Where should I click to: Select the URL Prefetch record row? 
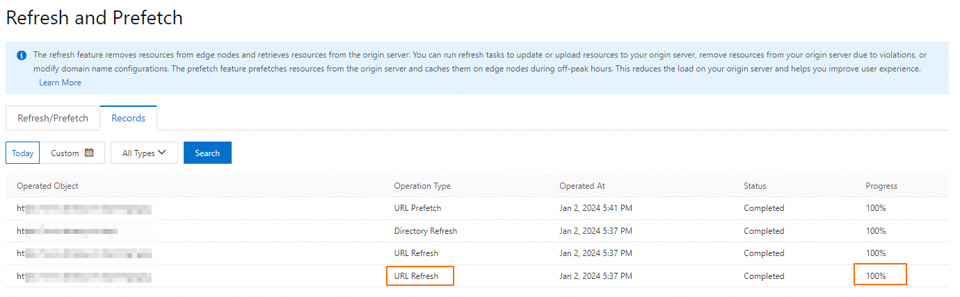(x=417, y=208)
